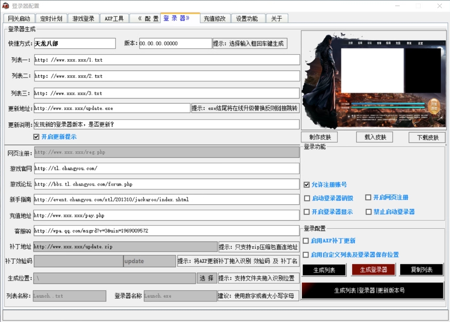This screenshot has height=322, width=450.
Task: Uncheck the 开启更新提示 checkbox
Action: coord(37,137)
